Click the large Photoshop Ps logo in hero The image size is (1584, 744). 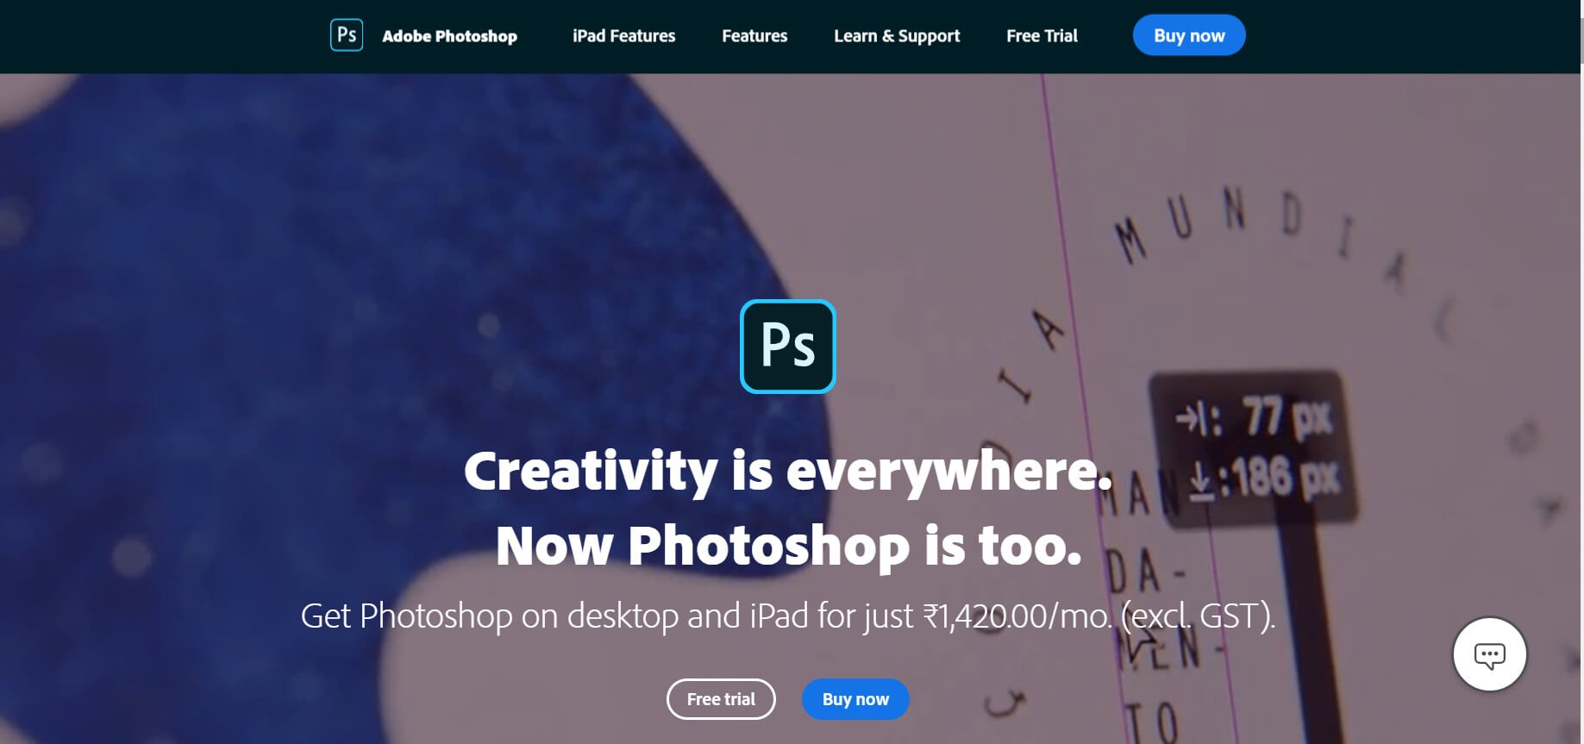click(788, 347)
